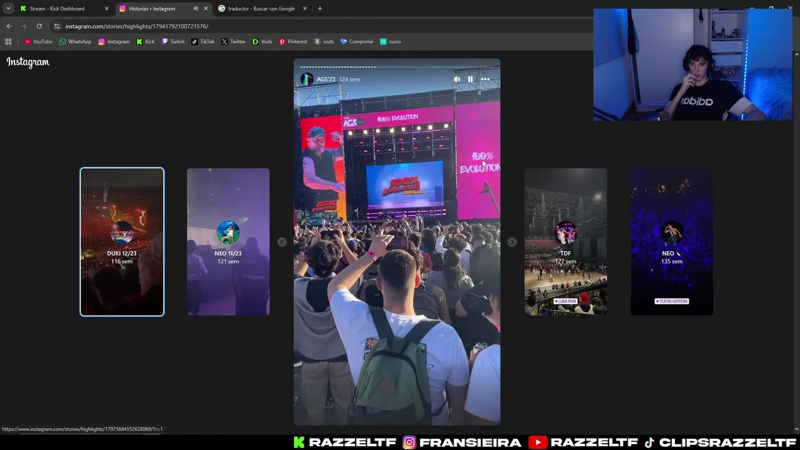The width and height of the screenshot is (800, 450).
Task: Go back in browser history
Action: 9,26
